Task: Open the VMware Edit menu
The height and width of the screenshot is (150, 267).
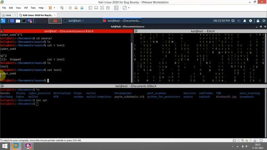Action: pos(11,8)
